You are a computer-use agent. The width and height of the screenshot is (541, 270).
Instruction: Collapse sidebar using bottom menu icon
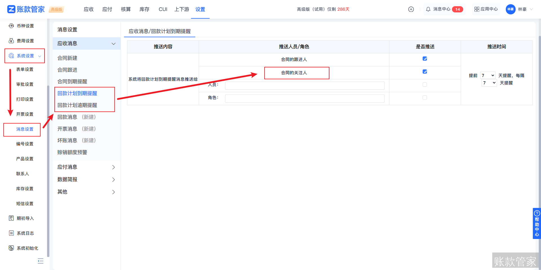point(41,261)
